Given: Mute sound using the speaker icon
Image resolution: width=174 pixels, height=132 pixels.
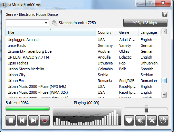Looking at the screenshot, I should tap(141, 120).
